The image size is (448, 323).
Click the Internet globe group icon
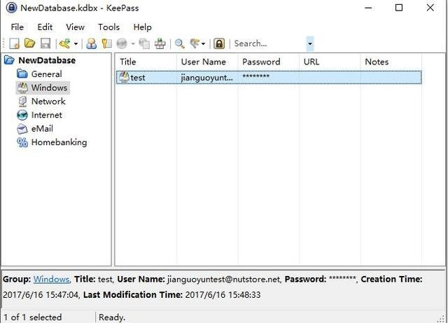click(22, 115)
